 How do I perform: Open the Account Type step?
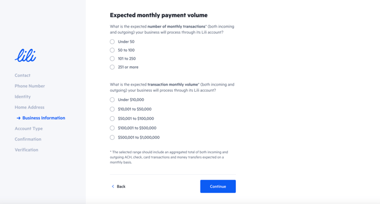[29, 129]
